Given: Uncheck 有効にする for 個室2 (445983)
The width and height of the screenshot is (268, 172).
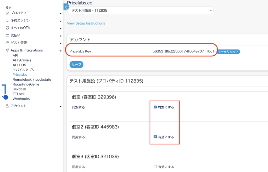Looking at the screenshot, I should pyautogui.click(x=155, y=137).
